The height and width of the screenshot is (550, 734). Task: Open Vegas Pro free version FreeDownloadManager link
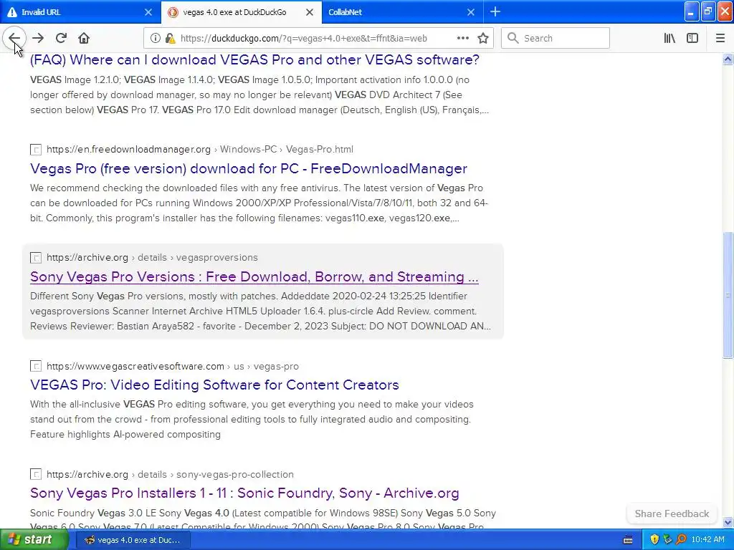249,168
